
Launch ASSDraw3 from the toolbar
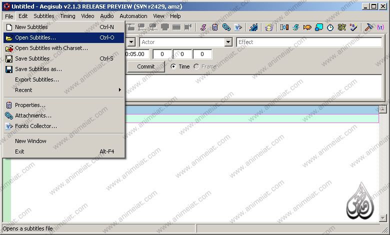click(269, 27)
